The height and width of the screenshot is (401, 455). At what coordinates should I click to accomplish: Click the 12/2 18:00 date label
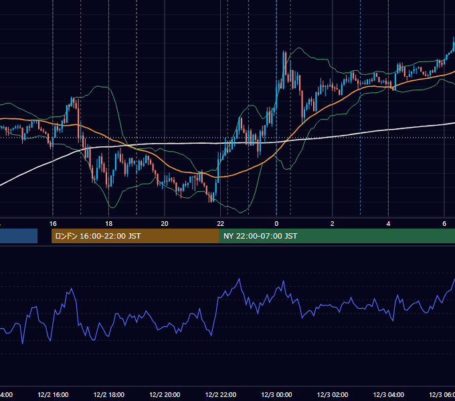click(x=109, y=395)
